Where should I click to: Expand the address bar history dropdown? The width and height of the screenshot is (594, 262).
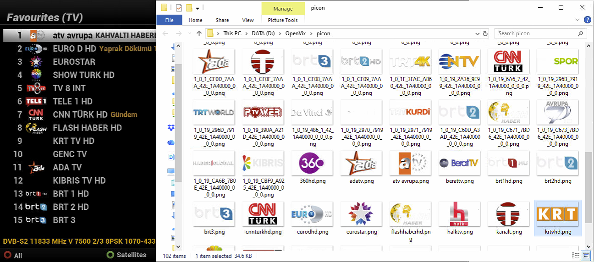click(x=477, y=33)
